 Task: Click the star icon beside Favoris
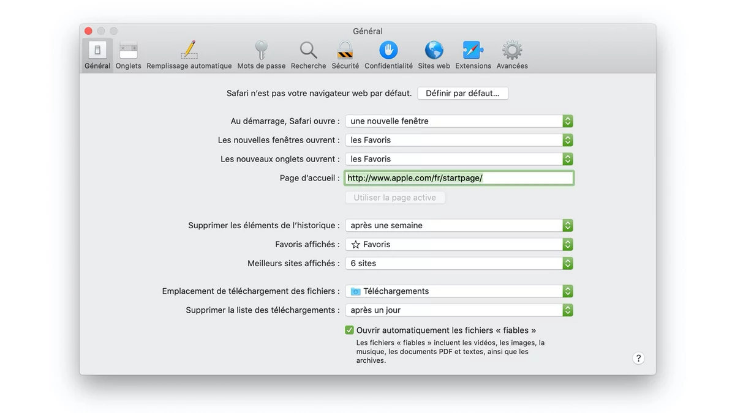click(356, 244)
